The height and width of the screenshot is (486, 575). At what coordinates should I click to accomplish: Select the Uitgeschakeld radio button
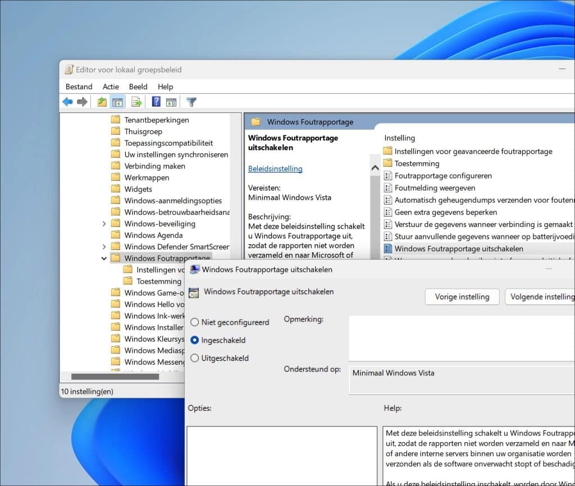(x=195, y=358)
